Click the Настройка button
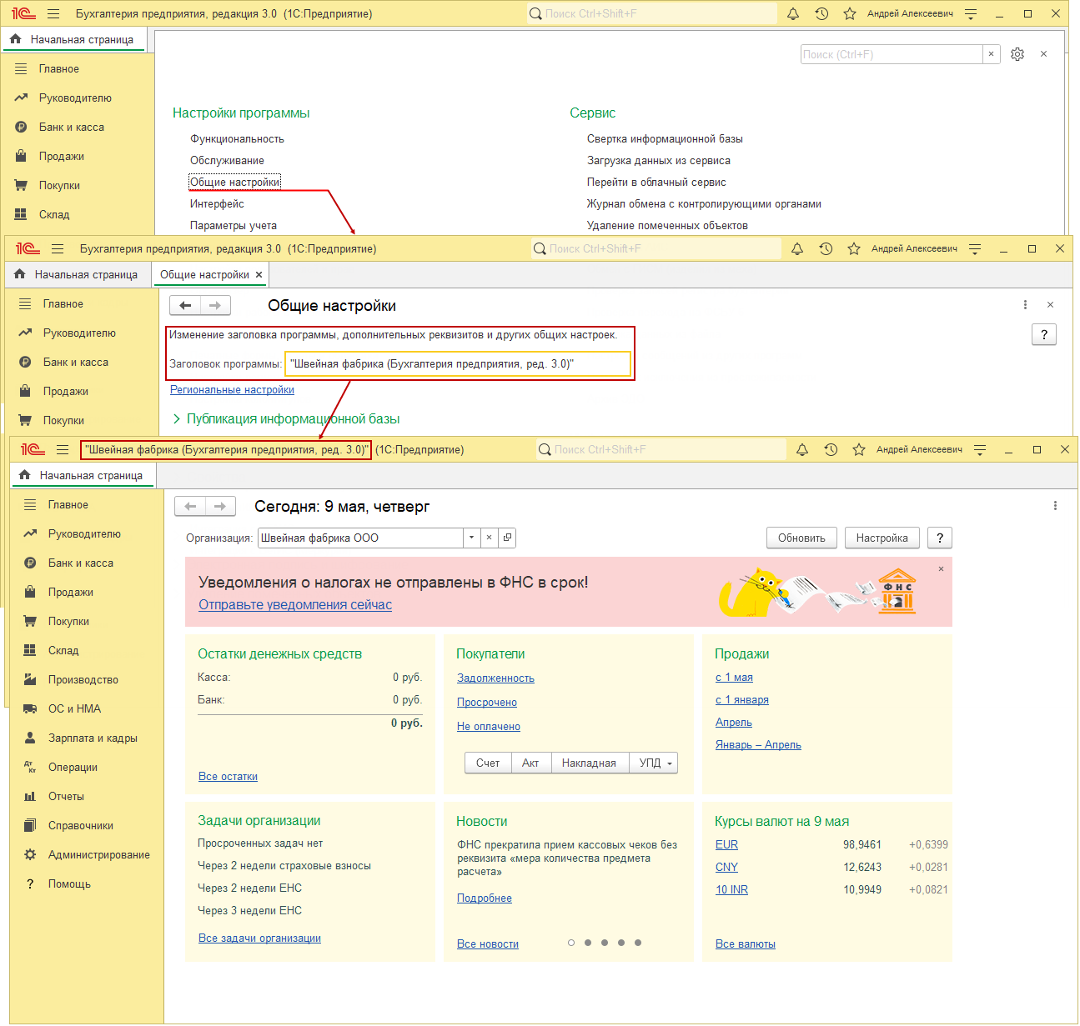This screenshot has height=1026, width=1080. [x=882, y=538]
